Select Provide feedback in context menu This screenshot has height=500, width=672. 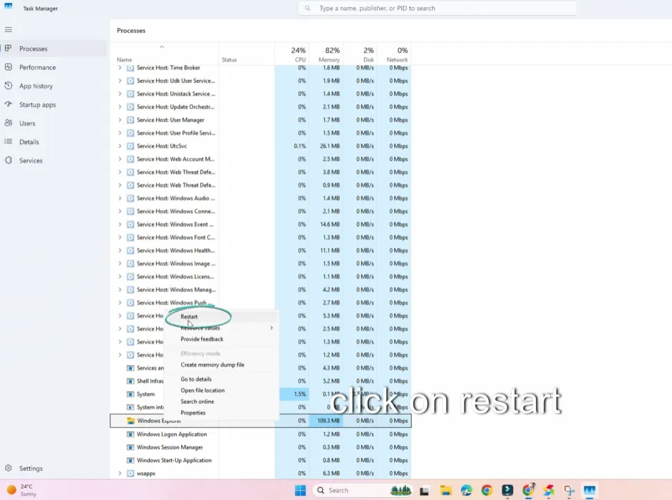pos(202,339)
